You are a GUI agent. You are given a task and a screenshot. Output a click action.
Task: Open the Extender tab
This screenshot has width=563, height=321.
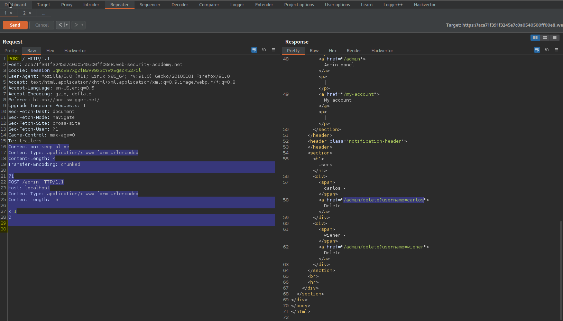pos(264,5)
